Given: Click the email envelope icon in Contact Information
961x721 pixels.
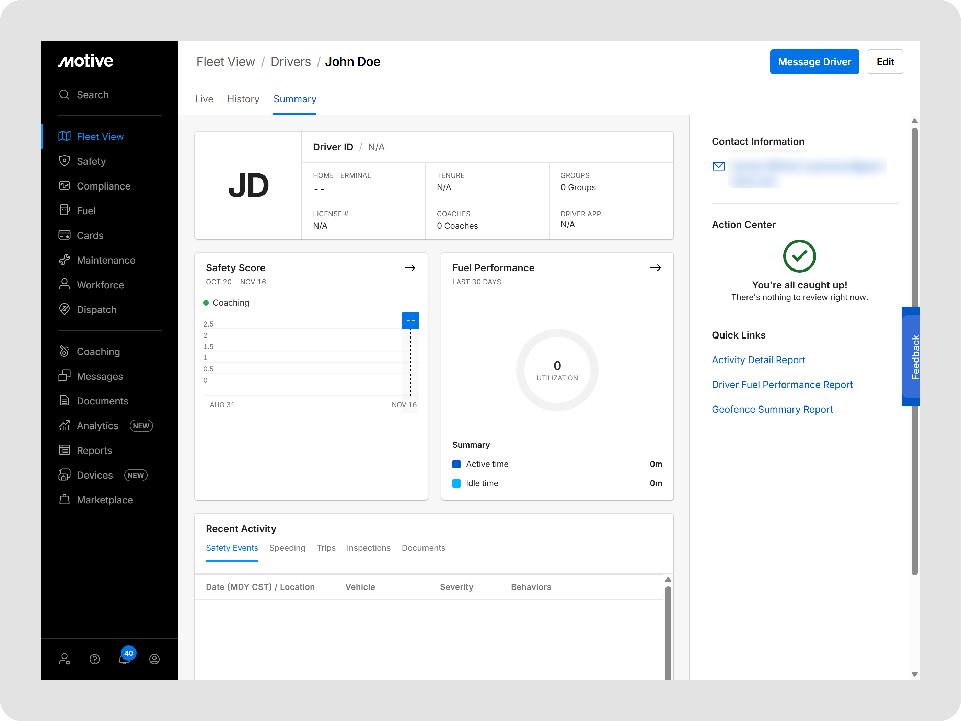Looking at the screenshot, I should 719,166.
